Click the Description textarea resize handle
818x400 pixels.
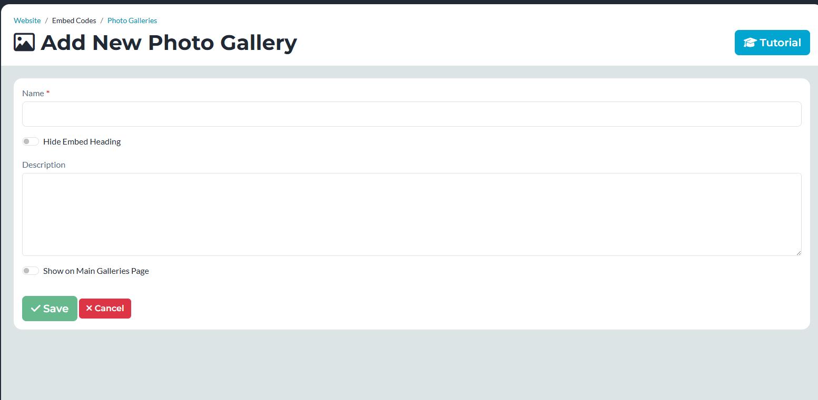coord(799,253)
